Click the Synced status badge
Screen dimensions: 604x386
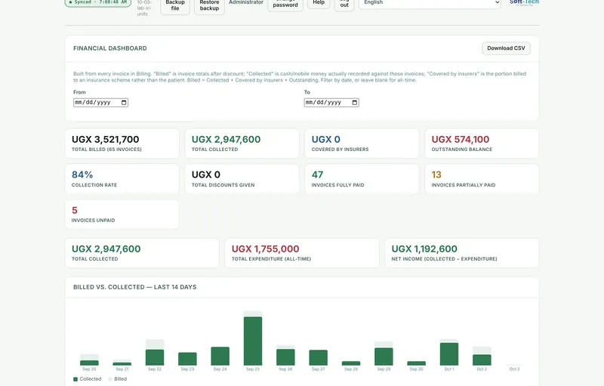click(x=98, y=2)
